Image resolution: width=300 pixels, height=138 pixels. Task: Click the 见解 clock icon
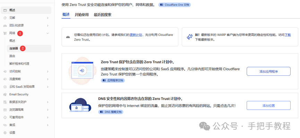[x=5, y=18]
